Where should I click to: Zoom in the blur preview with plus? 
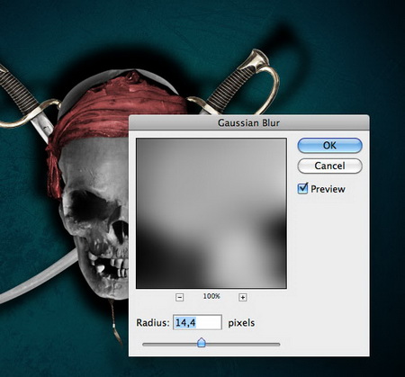243,297
